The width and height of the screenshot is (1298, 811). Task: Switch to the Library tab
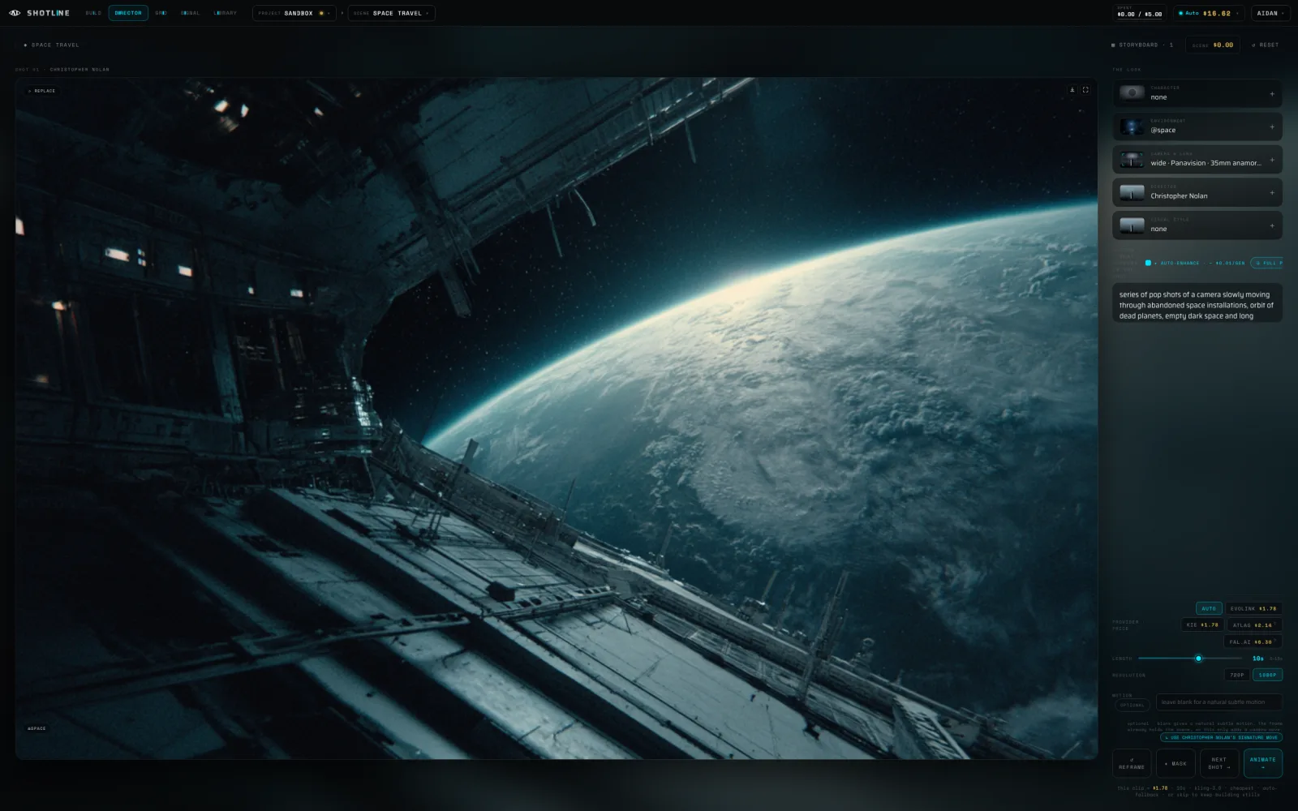click(225, 13)
